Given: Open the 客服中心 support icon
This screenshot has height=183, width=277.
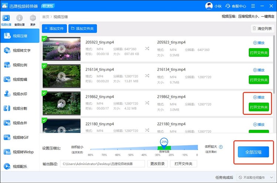Looking at the screenshot, I should (228, 6).
